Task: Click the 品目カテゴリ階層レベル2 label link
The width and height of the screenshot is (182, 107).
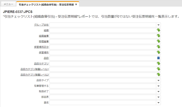Action: click(x=34, y=75)
